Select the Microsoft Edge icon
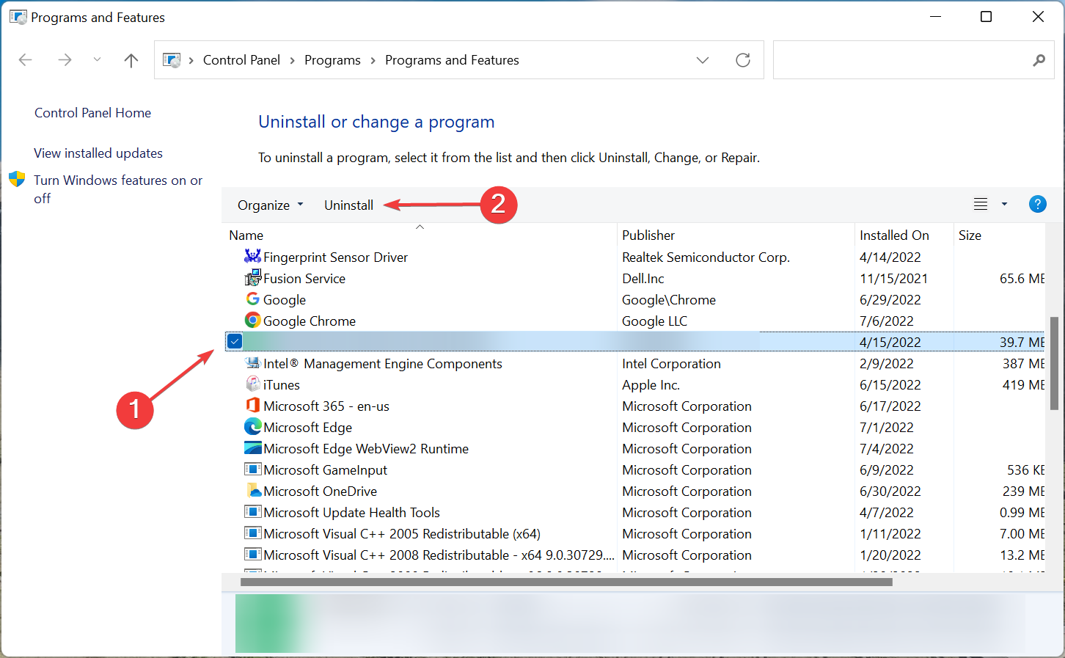The width and height of the screenshot is (1065, 658). click(x=253, y=427)
